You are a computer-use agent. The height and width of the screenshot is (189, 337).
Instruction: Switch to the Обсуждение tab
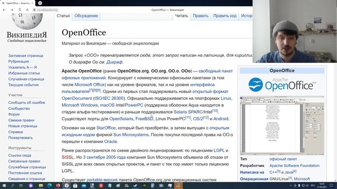click(x=86, y=16)
